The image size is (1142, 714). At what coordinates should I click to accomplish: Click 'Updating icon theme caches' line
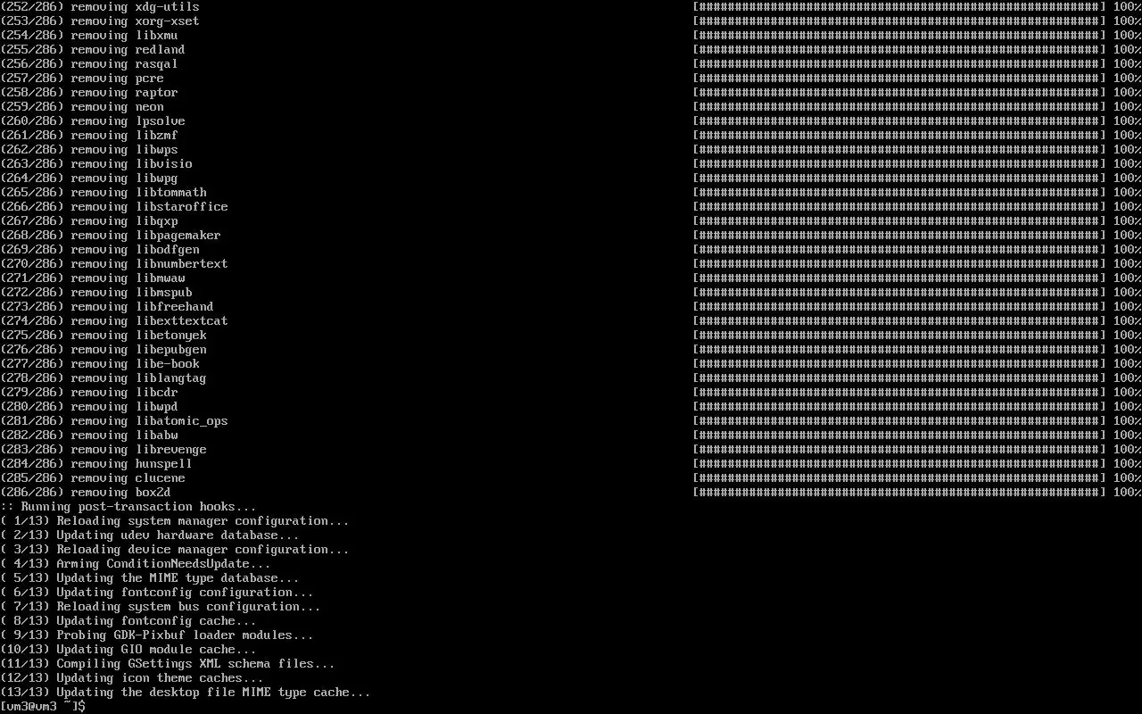click(x=132, y=677)
